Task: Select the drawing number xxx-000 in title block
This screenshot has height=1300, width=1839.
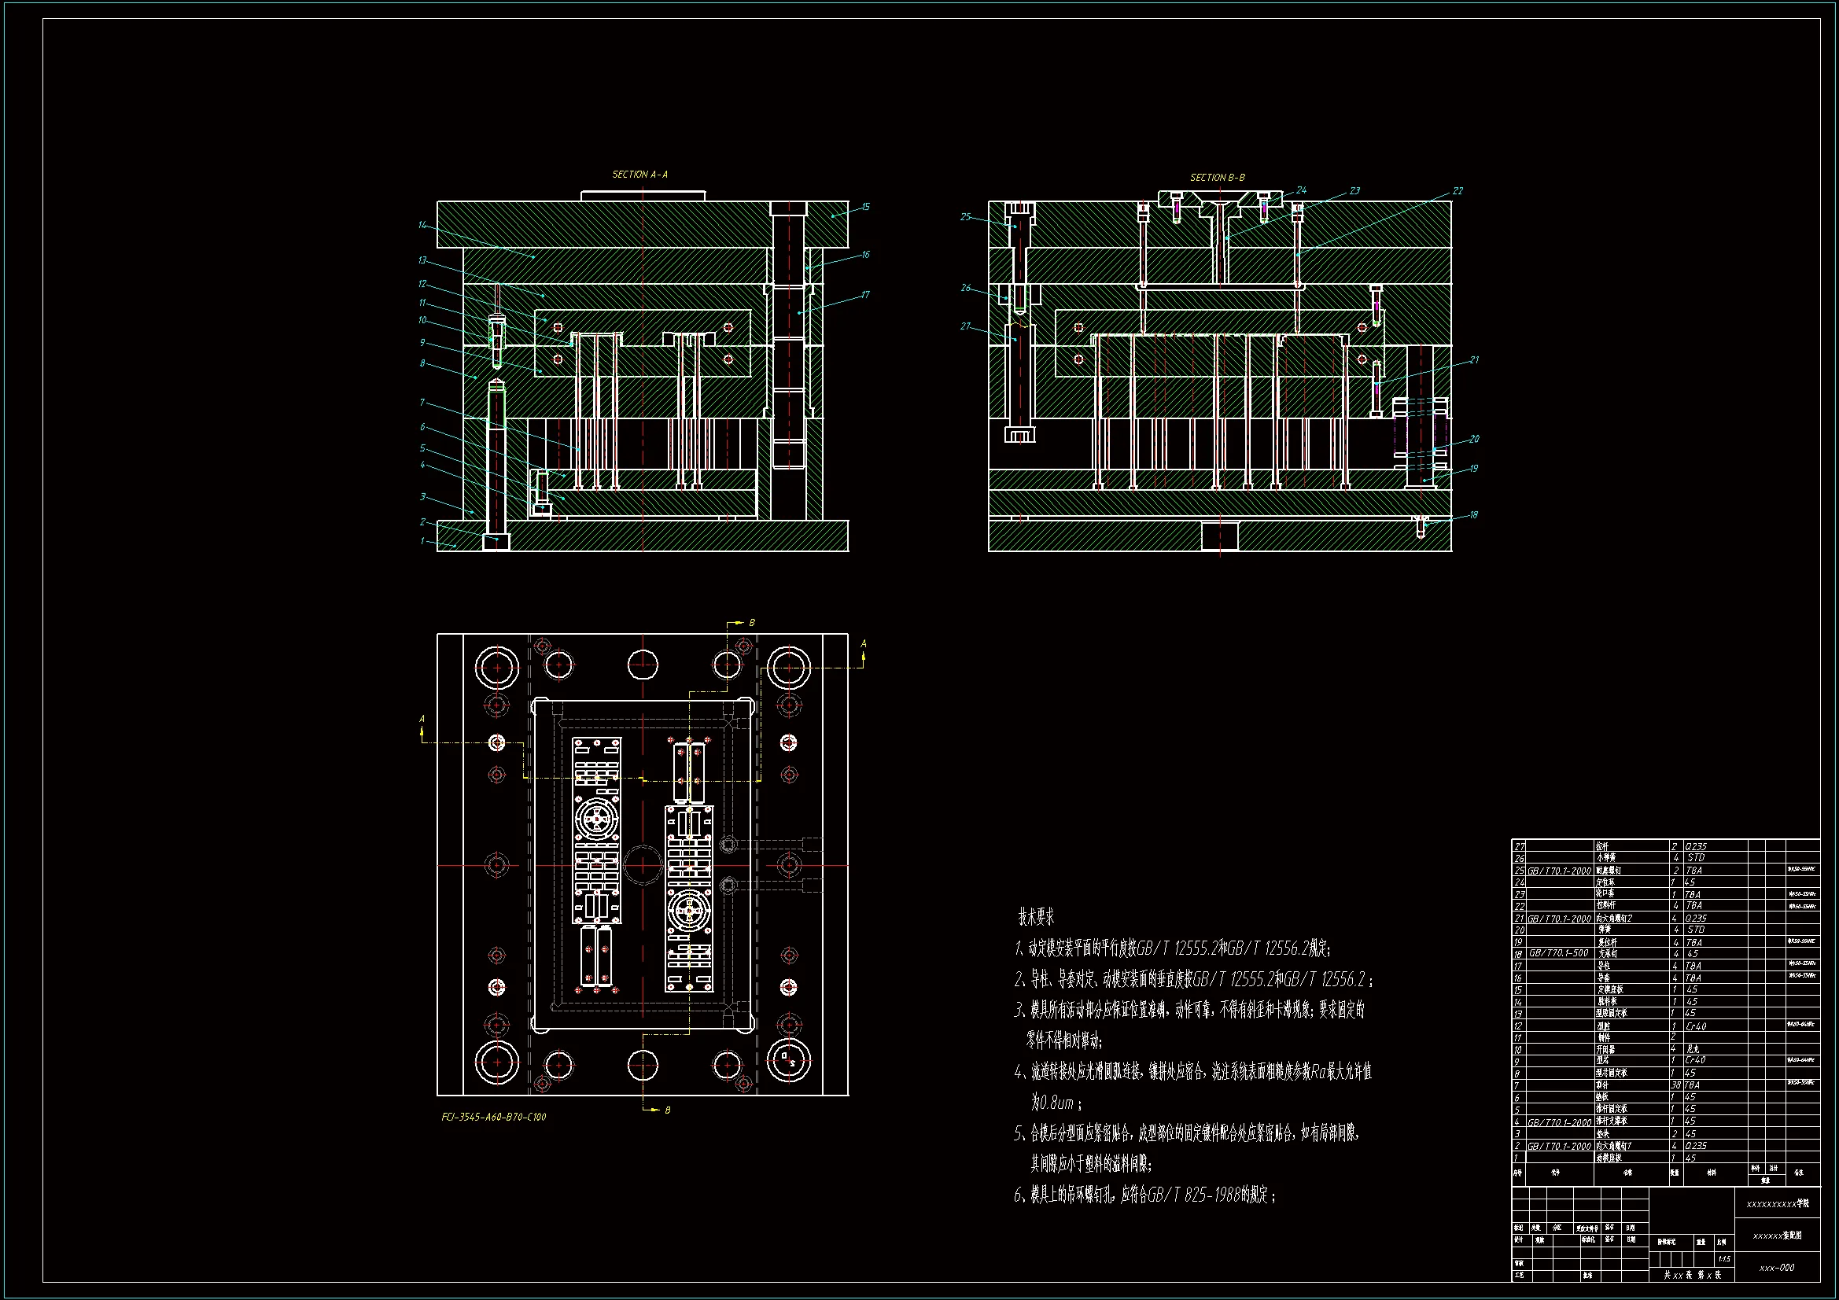Action: tap(1777, 1268)
